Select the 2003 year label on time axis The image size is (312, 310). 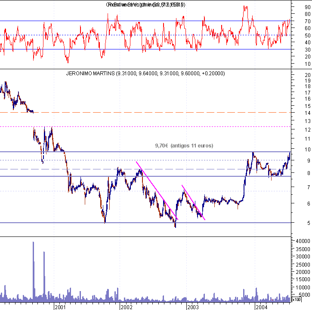click(x=193, y=307)
